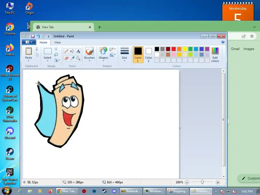Pick the red color swatch
This screenshot has width=260, height=195.
point(174,49)
